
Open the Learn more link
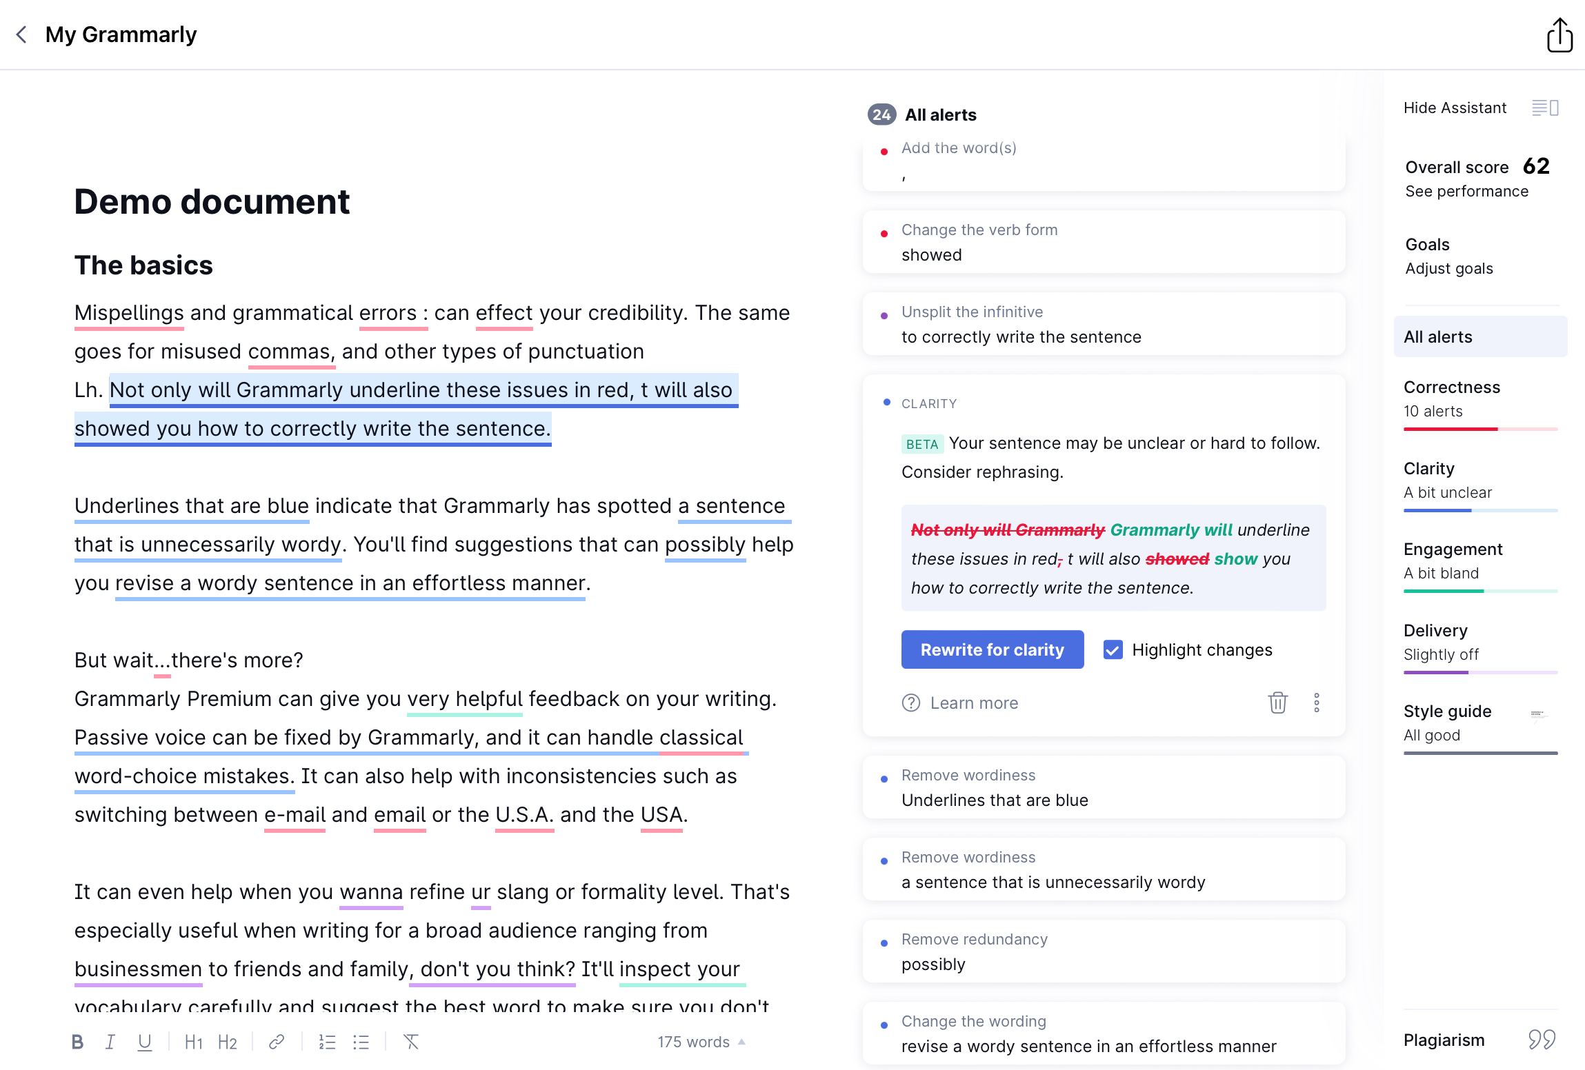(973, 703)
